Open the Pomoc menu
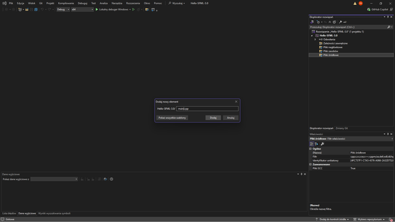 pyautogui.click(x=158, y=3)
